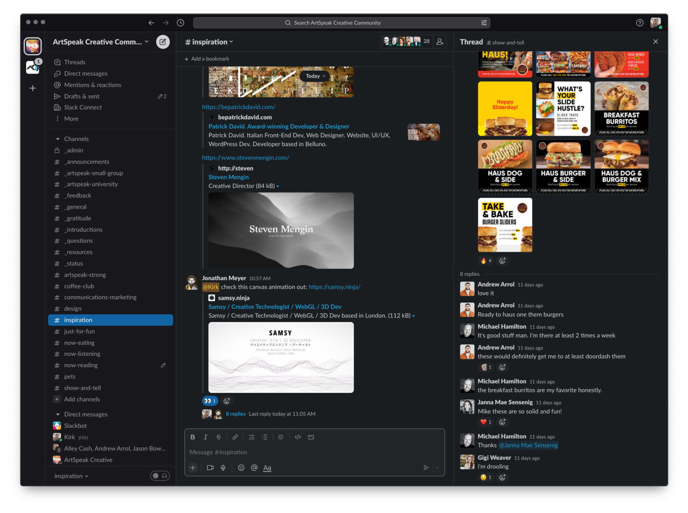Click the code block formatting icon

click(x=311, y=437)
